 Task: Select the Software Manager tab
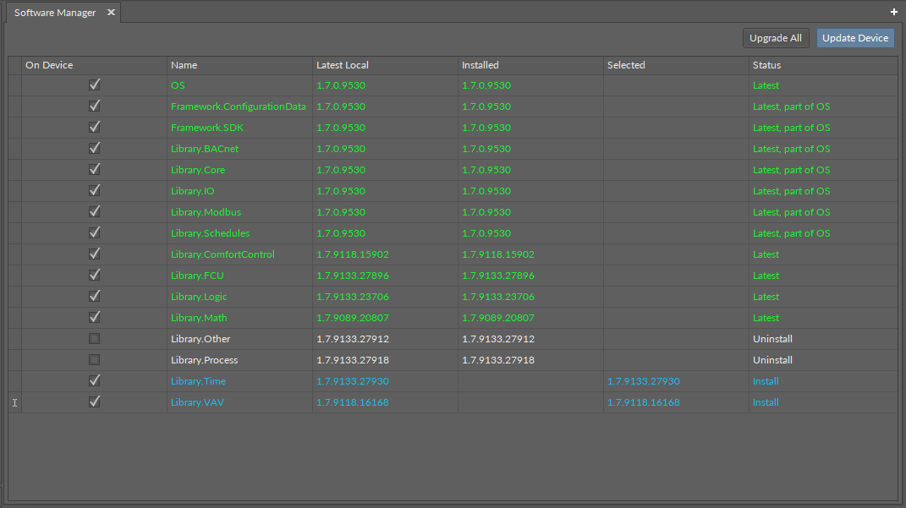tap(55, 13)
